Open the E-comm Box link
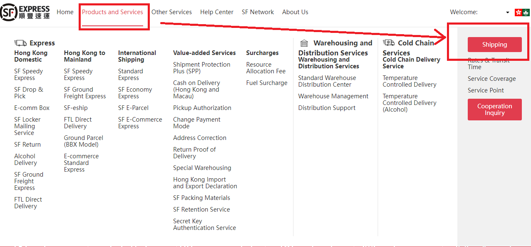The height and width of the screenshot is (247, 531). pos(32,108)
